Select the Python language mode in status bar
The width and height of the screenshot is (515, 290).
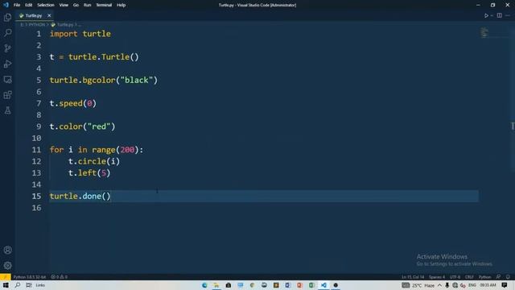(x=484, y=277)
